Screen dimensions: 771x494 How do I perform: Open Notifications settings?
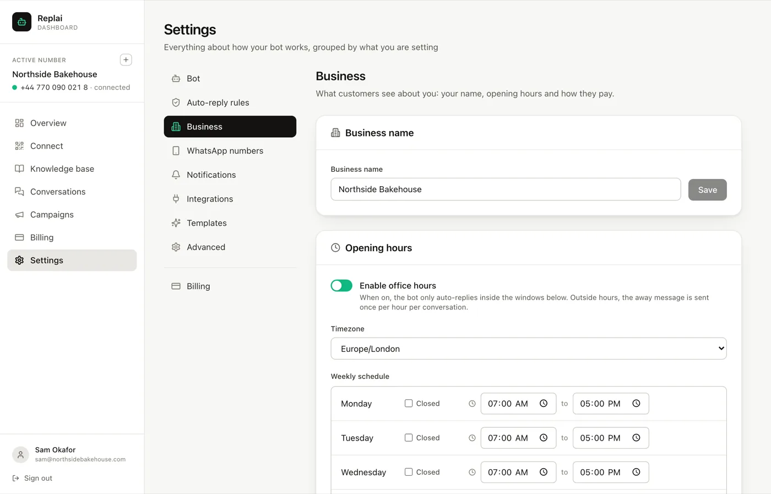pyautogui.click(x=230, y=175)
